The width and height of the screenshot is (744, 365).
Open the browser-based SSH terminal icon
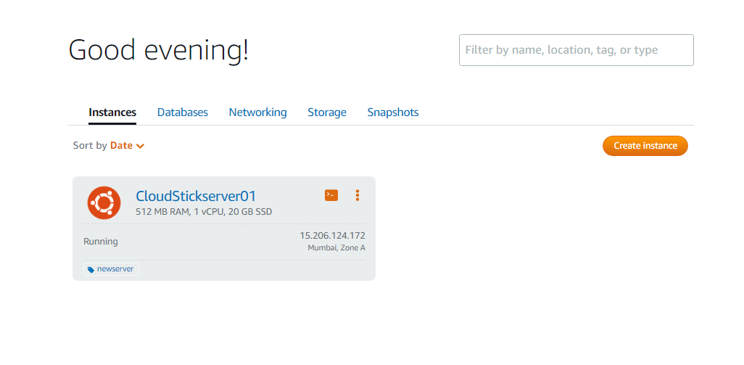[331, 195]
